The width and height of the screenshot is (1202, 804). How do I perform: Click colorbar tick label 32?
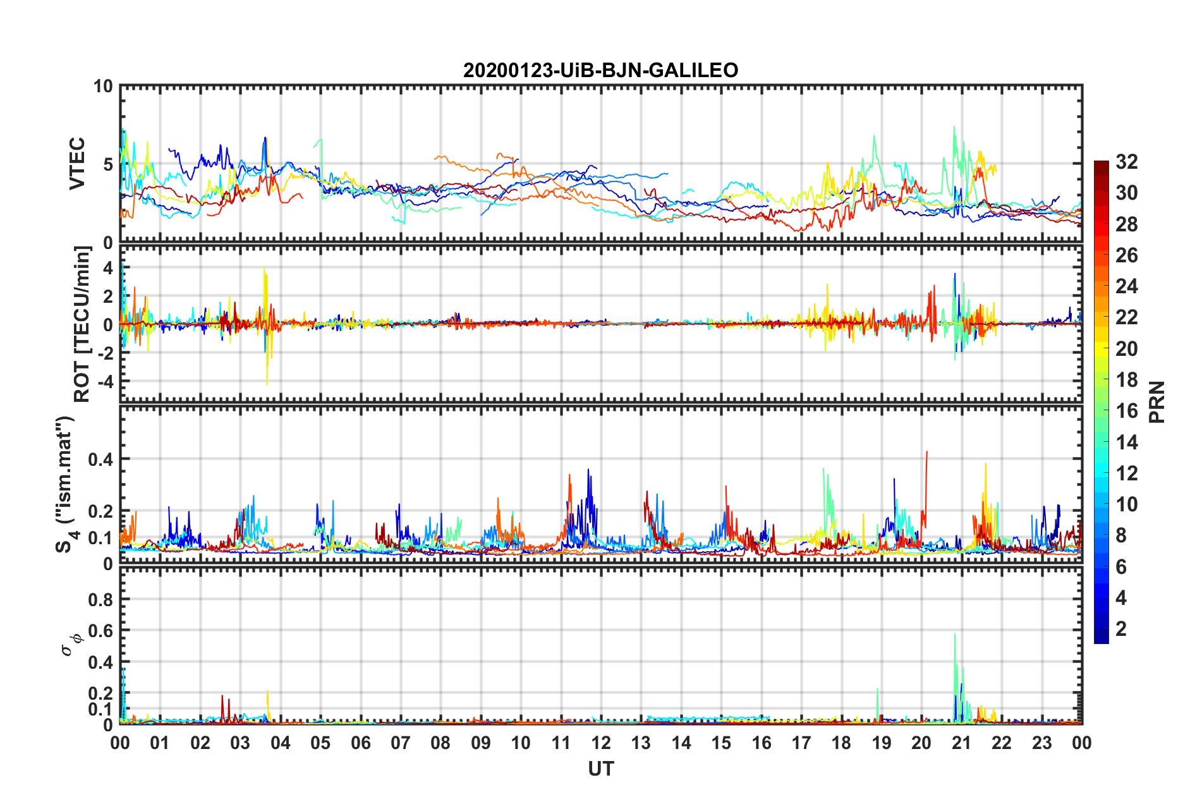click(1126, 162)
